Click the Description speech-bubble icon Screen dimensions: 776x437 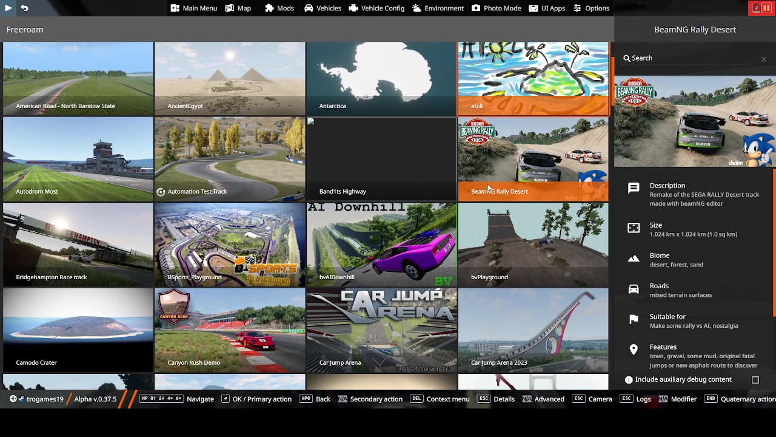[634, 188]
